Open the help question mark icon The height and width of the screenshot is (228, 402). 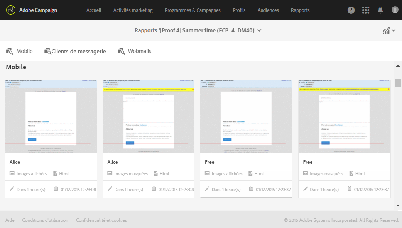[x=351, y=10]
